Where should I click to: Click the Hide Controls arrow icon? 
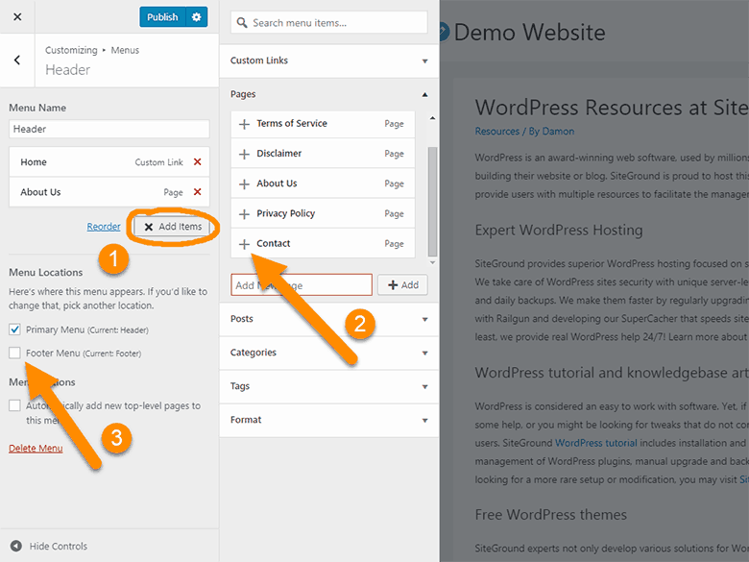coord(16,546)
